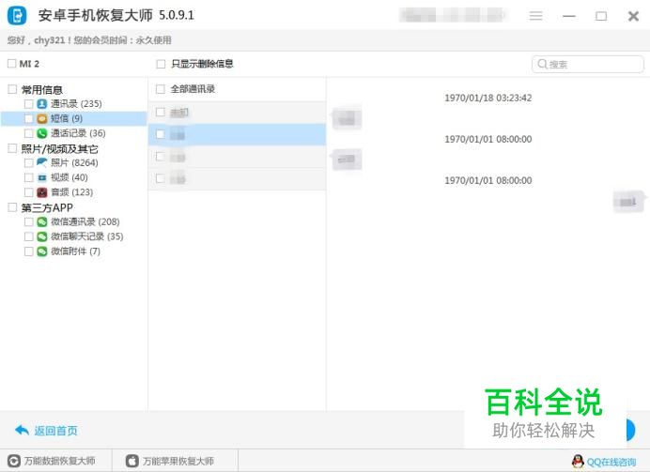
Task: Click the 全部通讯录 header label
Action: [193, 89]
